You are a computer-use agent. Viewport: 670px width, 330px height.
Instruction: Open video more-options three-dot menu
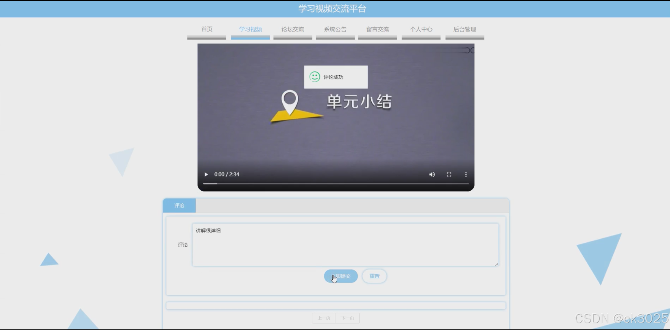point(466,174)
